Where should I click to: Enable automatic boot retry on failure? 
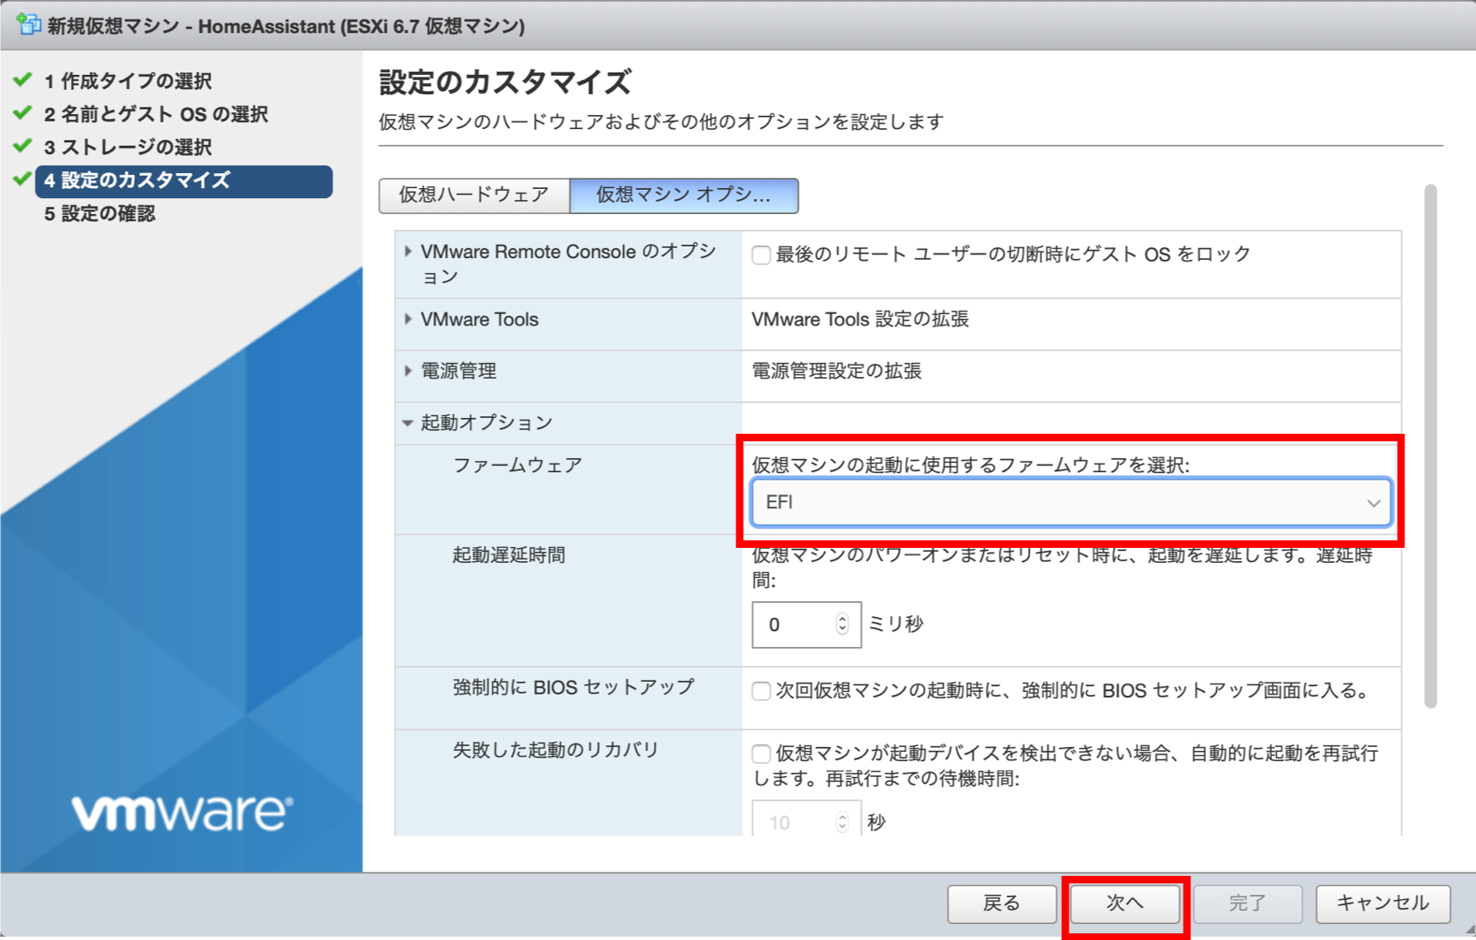pos(760,754)
